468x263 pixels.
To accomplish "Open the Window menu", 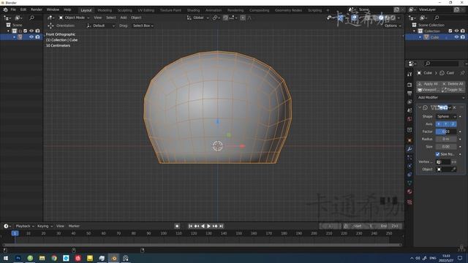I will (53, 9).
